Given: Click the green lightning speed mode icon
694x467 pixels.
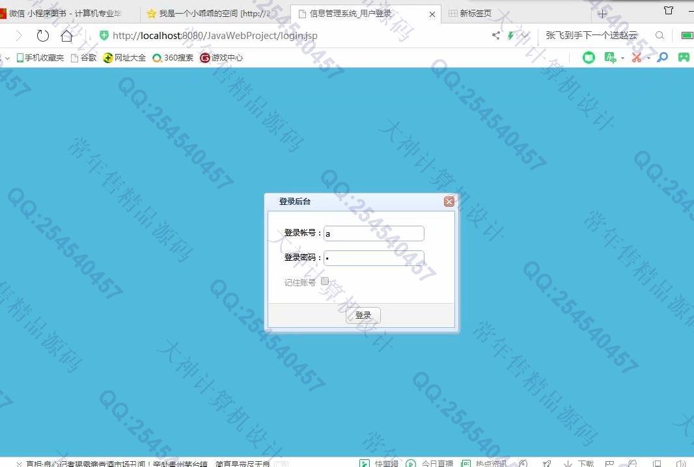Looking at the screenshot, I should 511,35.
